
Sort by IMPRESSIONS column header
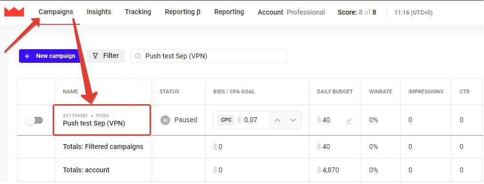click(x=426, y=92)
